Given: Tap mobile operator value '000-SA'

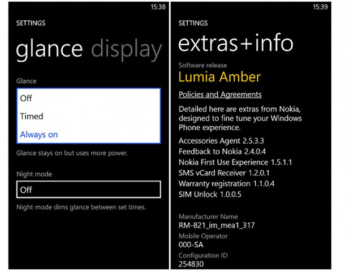Looking at the screenshot, I should (191, 244).
